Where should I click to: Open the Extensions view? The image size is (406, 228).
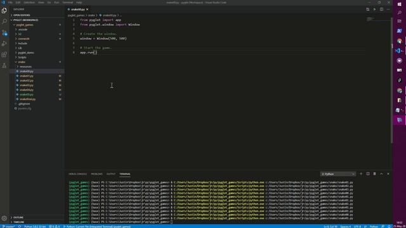(4, 54)
